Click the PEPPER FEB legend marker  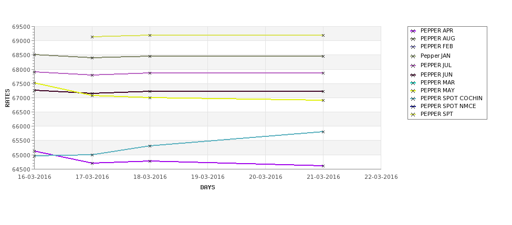tap(413, 47)
